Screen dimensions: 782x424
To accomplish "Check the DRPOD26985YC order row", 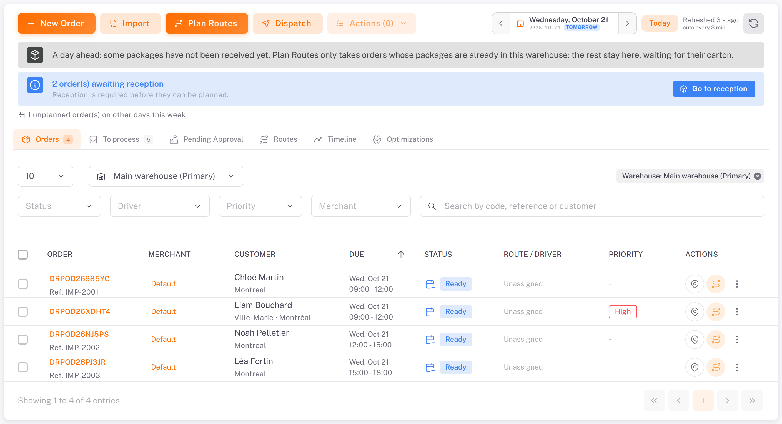I will click(23, 284).
